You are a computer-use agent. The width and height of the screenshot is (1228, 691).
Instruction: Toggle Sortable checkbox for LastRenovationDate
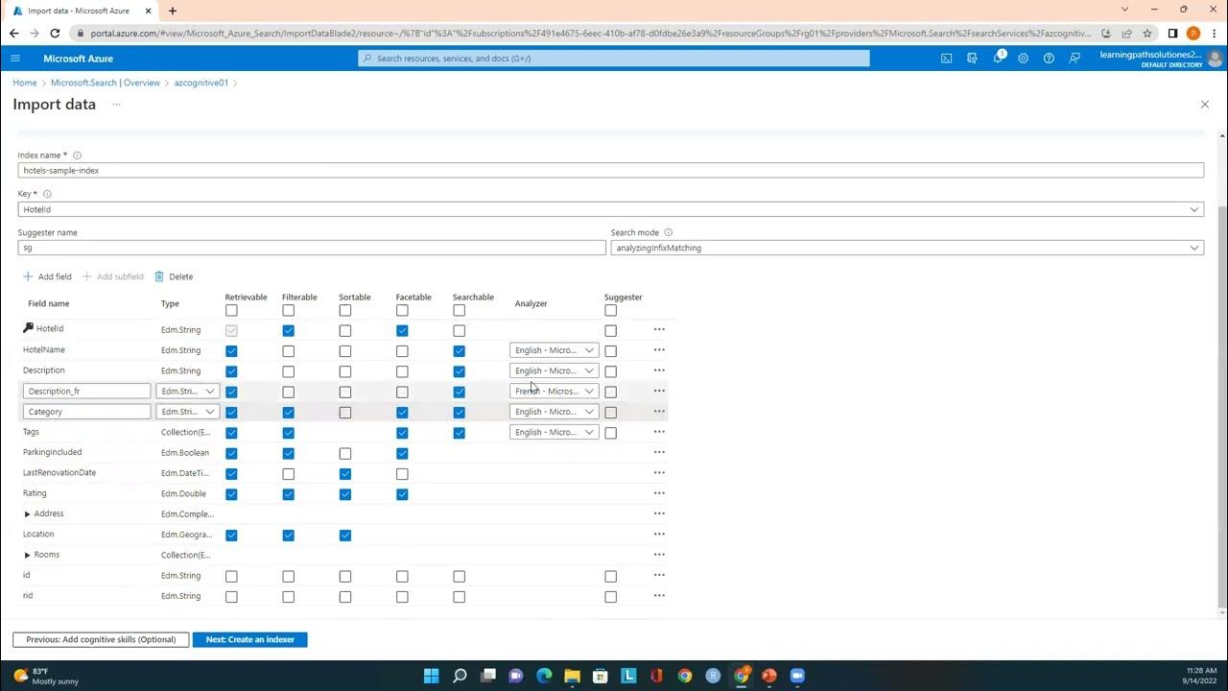pos(345,474)
